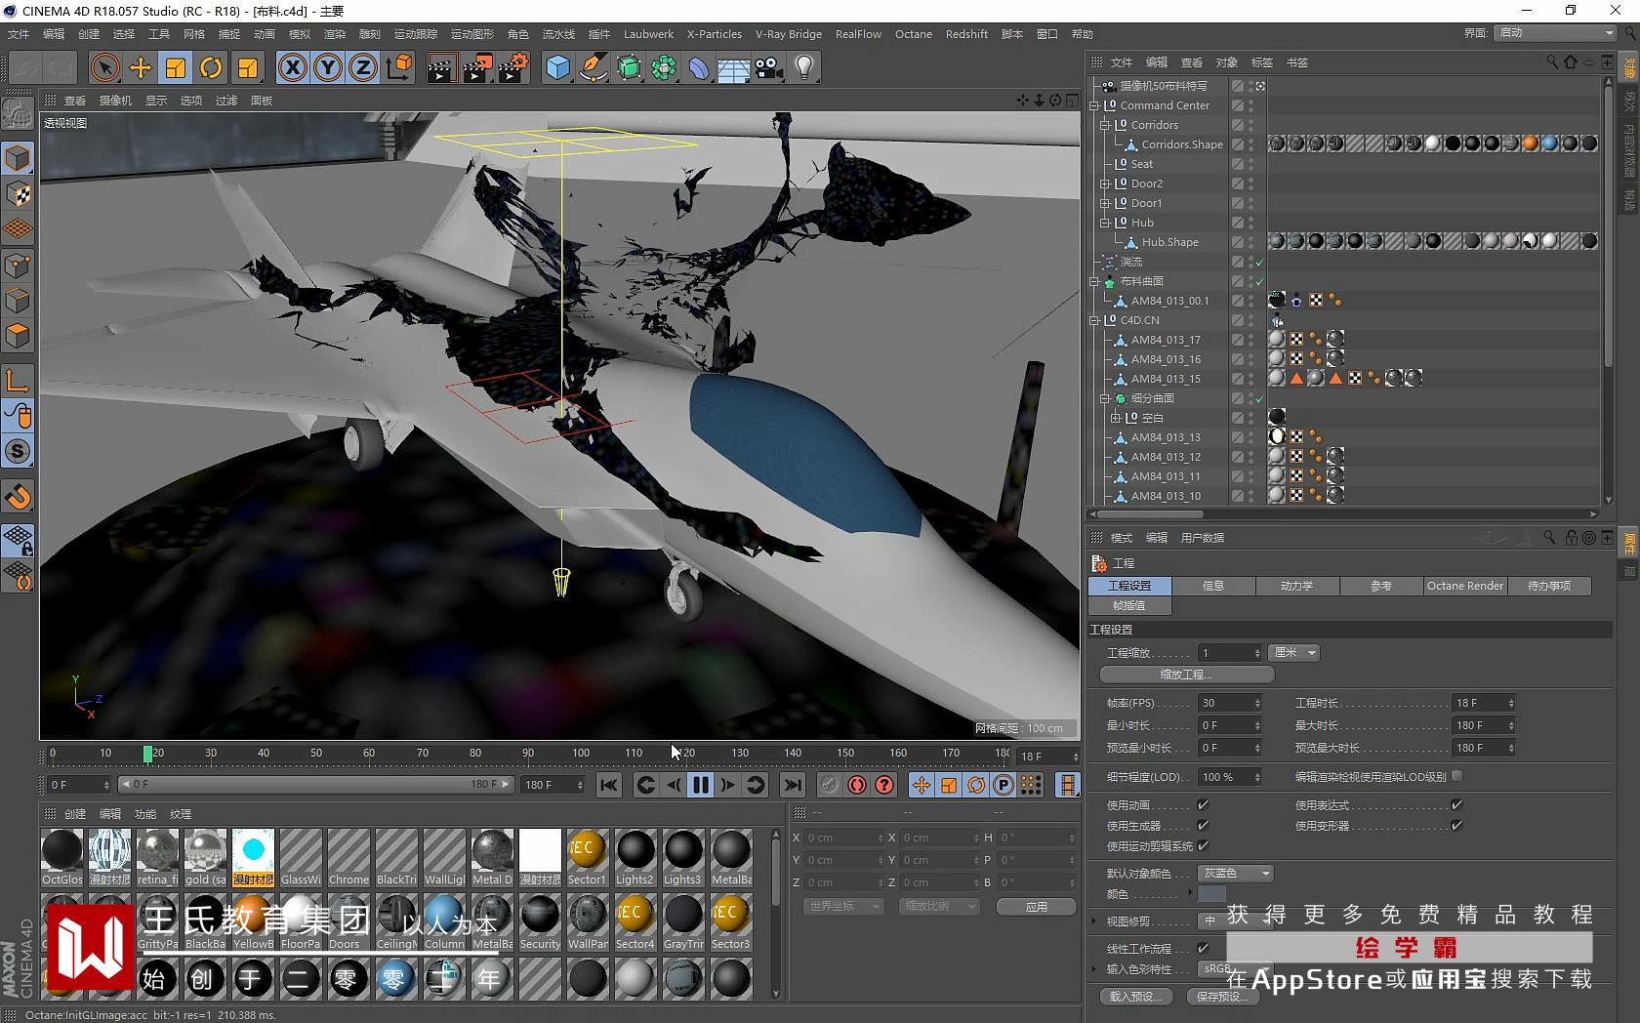Click the Cube primitive icon
Screen dimensions: 1640x1023
click(x=557, y=67)
